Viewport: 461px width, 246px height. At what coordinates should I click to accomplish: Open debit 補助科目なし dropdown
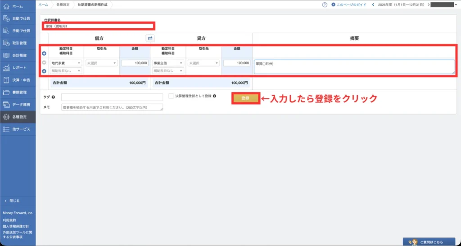(x=66, y=70)
